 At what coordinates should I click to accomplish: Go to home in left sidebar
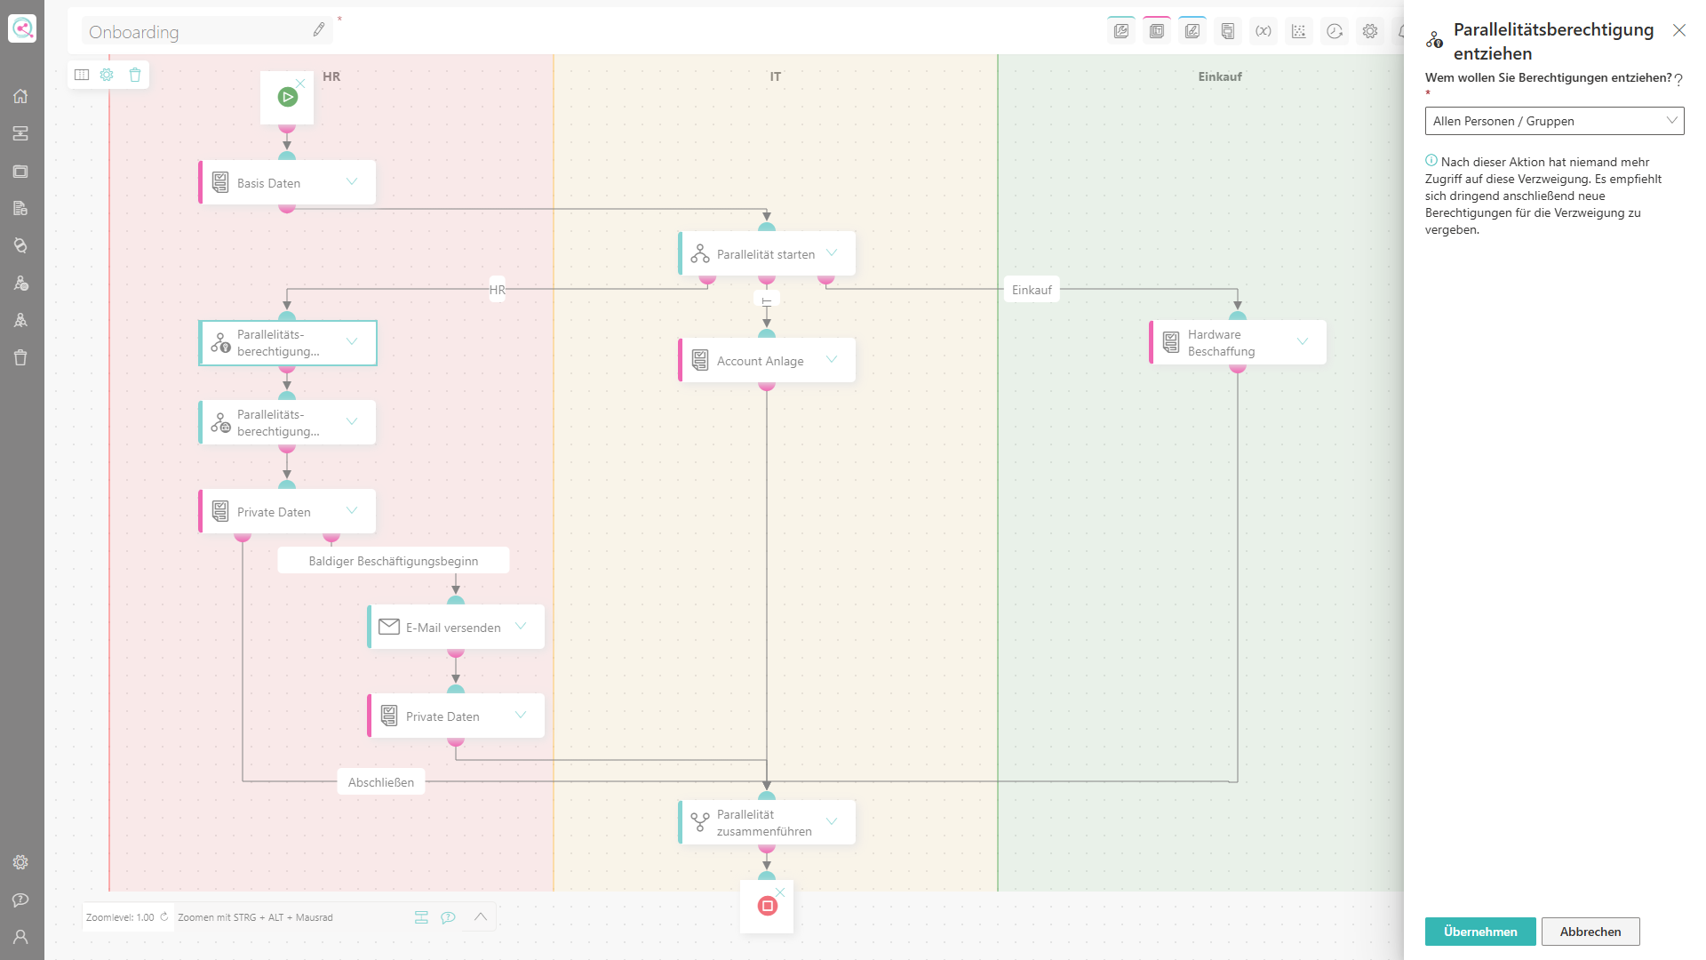[x=20, y=96]
